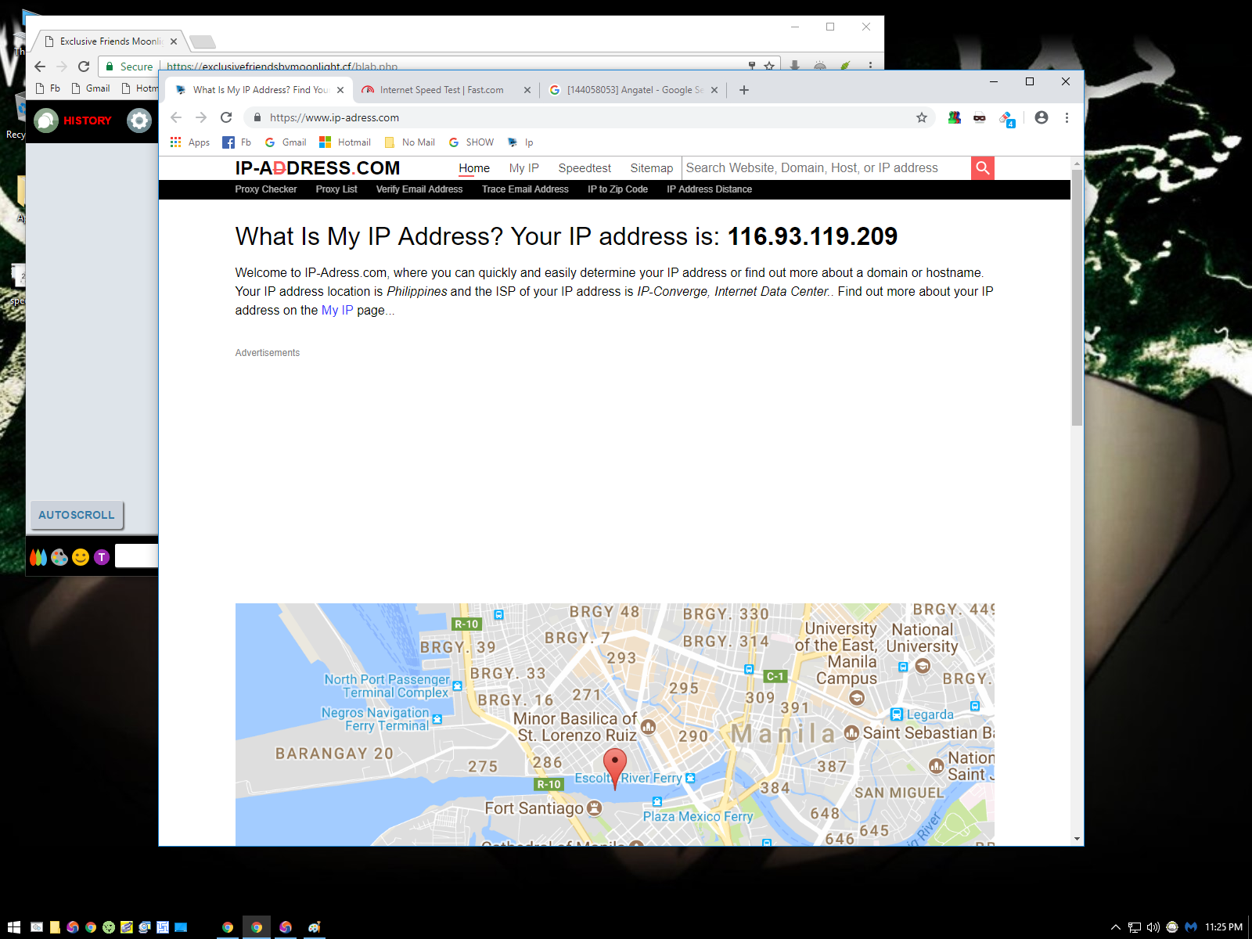Screen dimensions: 1252x939
Task: Open the Home navigation item
Action: point(474,168)
